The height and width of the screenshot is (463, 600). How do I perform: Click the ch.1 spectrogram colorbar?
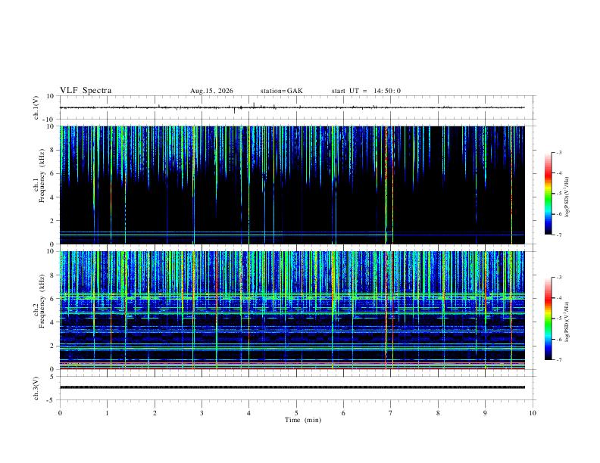(x=548, y=194)
